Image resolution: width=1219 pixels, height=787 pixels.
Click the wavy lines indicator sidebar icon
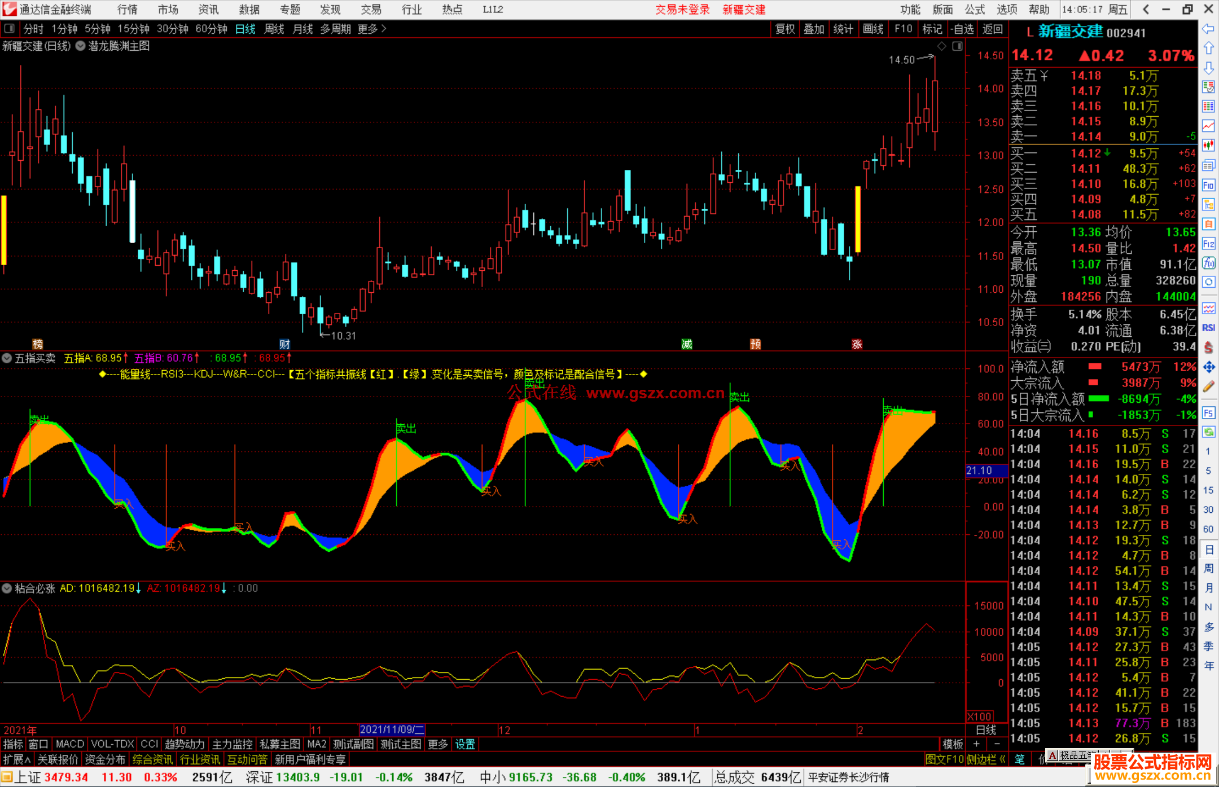tap(1208, 308)
